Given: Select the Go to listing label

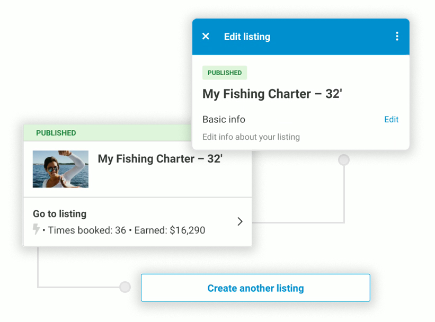Looking at the screenshot, I should click(59, 214).
